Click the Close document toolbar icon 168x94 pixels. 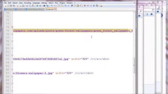(x=17, y=6)
